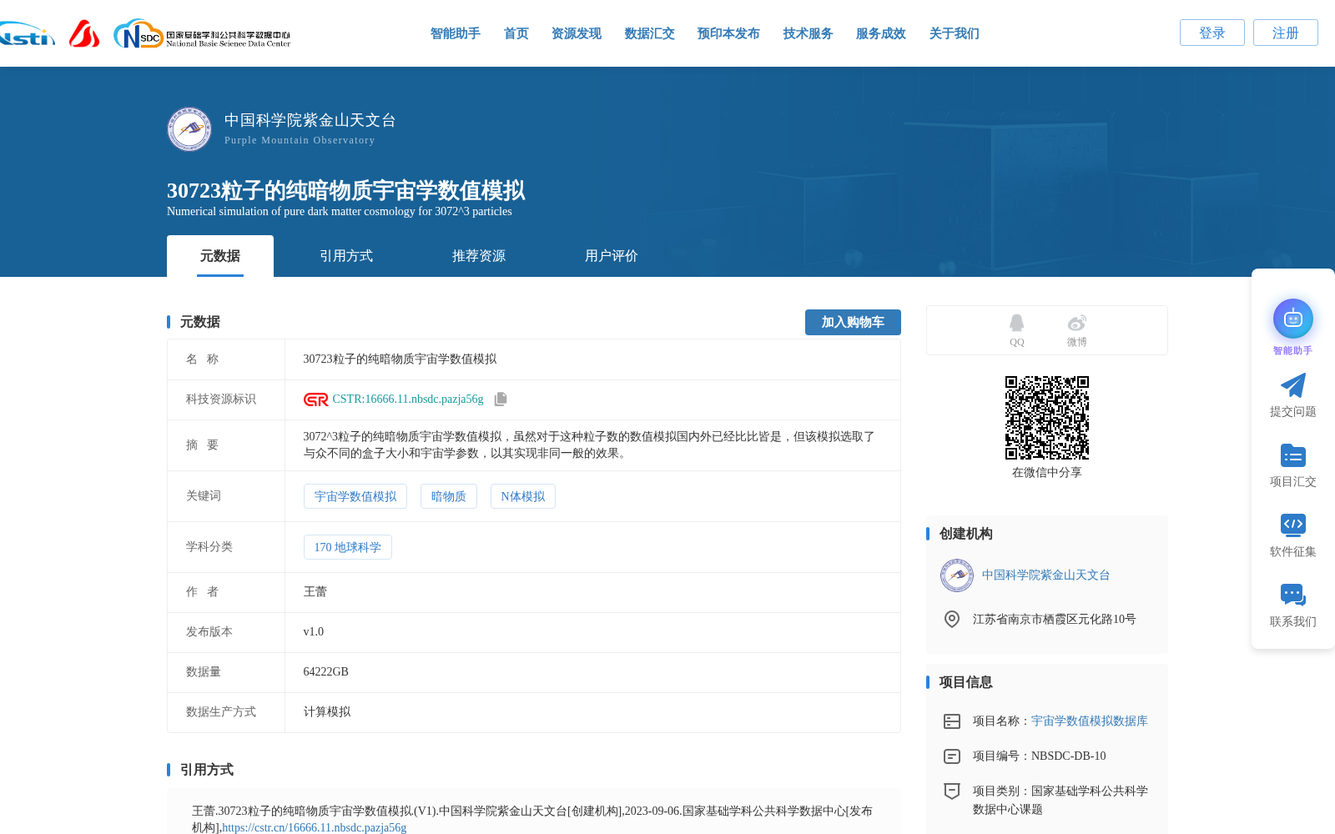Click data volume 64222GB
The image size is (1335, 834).
pos(326,672)
